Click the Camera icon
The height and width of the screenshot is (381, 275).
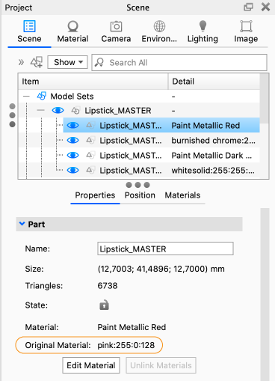pyautogui.click(x=116, y=26)
